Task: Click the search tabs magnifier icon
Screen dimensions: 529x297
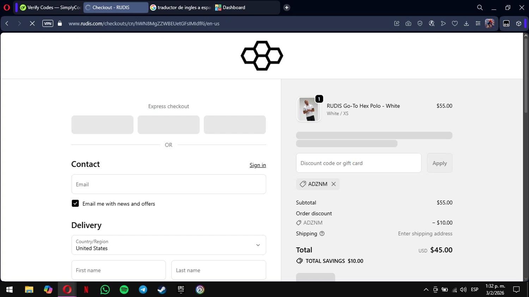Action: [480, 7]
